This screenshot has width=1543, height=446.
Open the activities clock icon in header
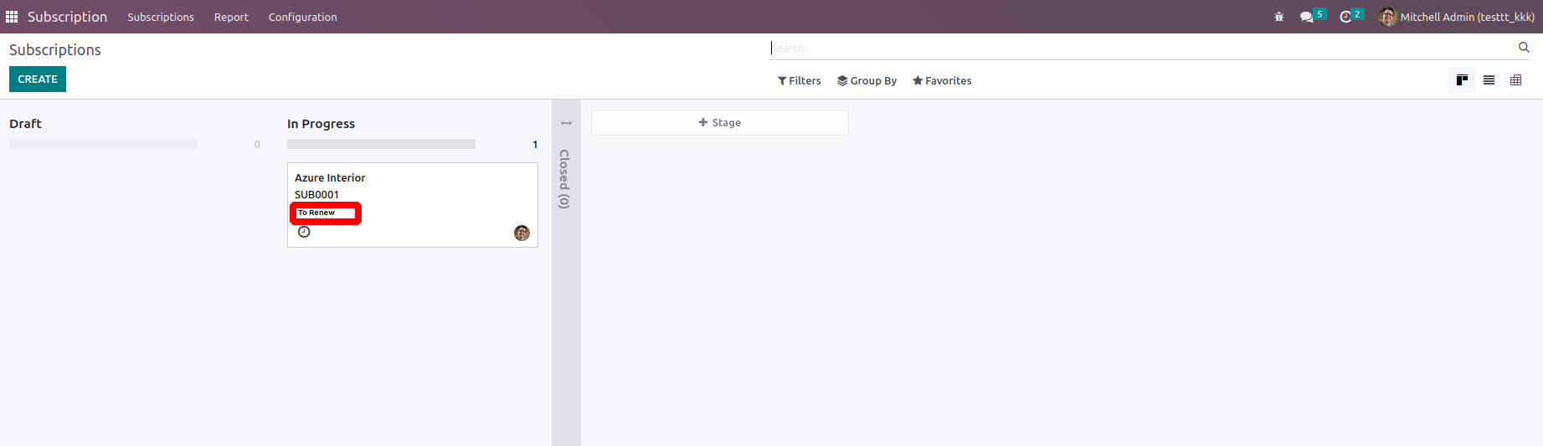1345,17
